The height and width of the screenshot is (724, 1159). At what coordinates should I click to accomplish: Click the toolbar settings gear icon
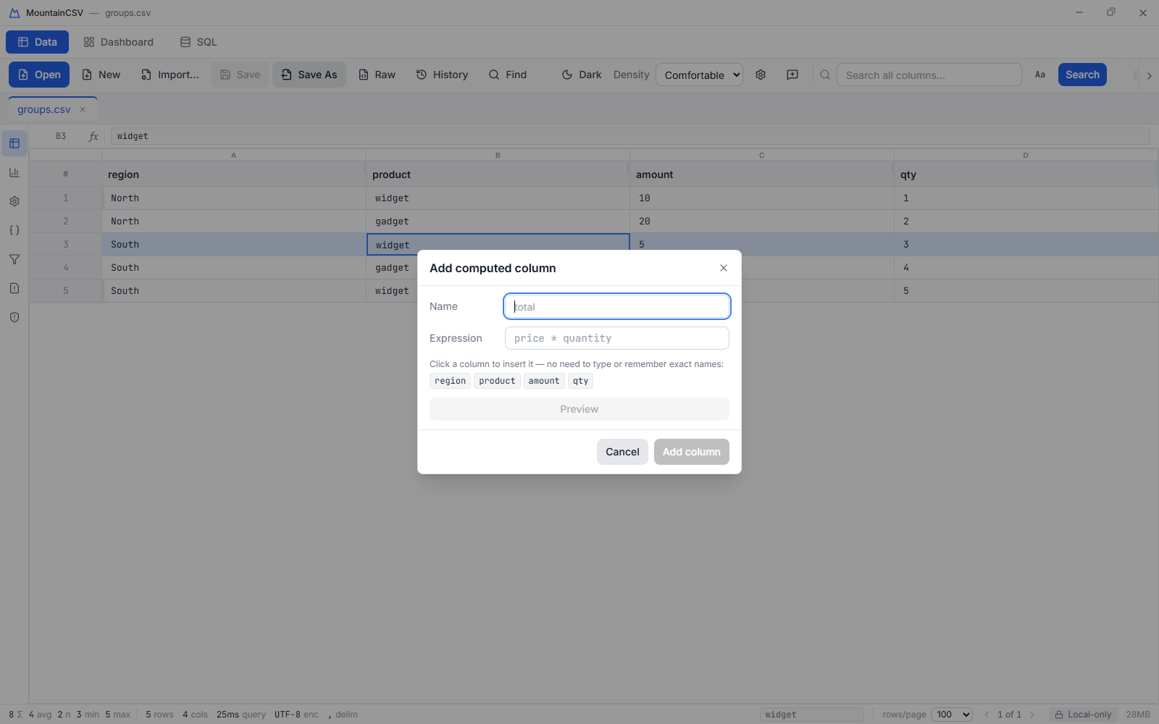tap(761, 75)
